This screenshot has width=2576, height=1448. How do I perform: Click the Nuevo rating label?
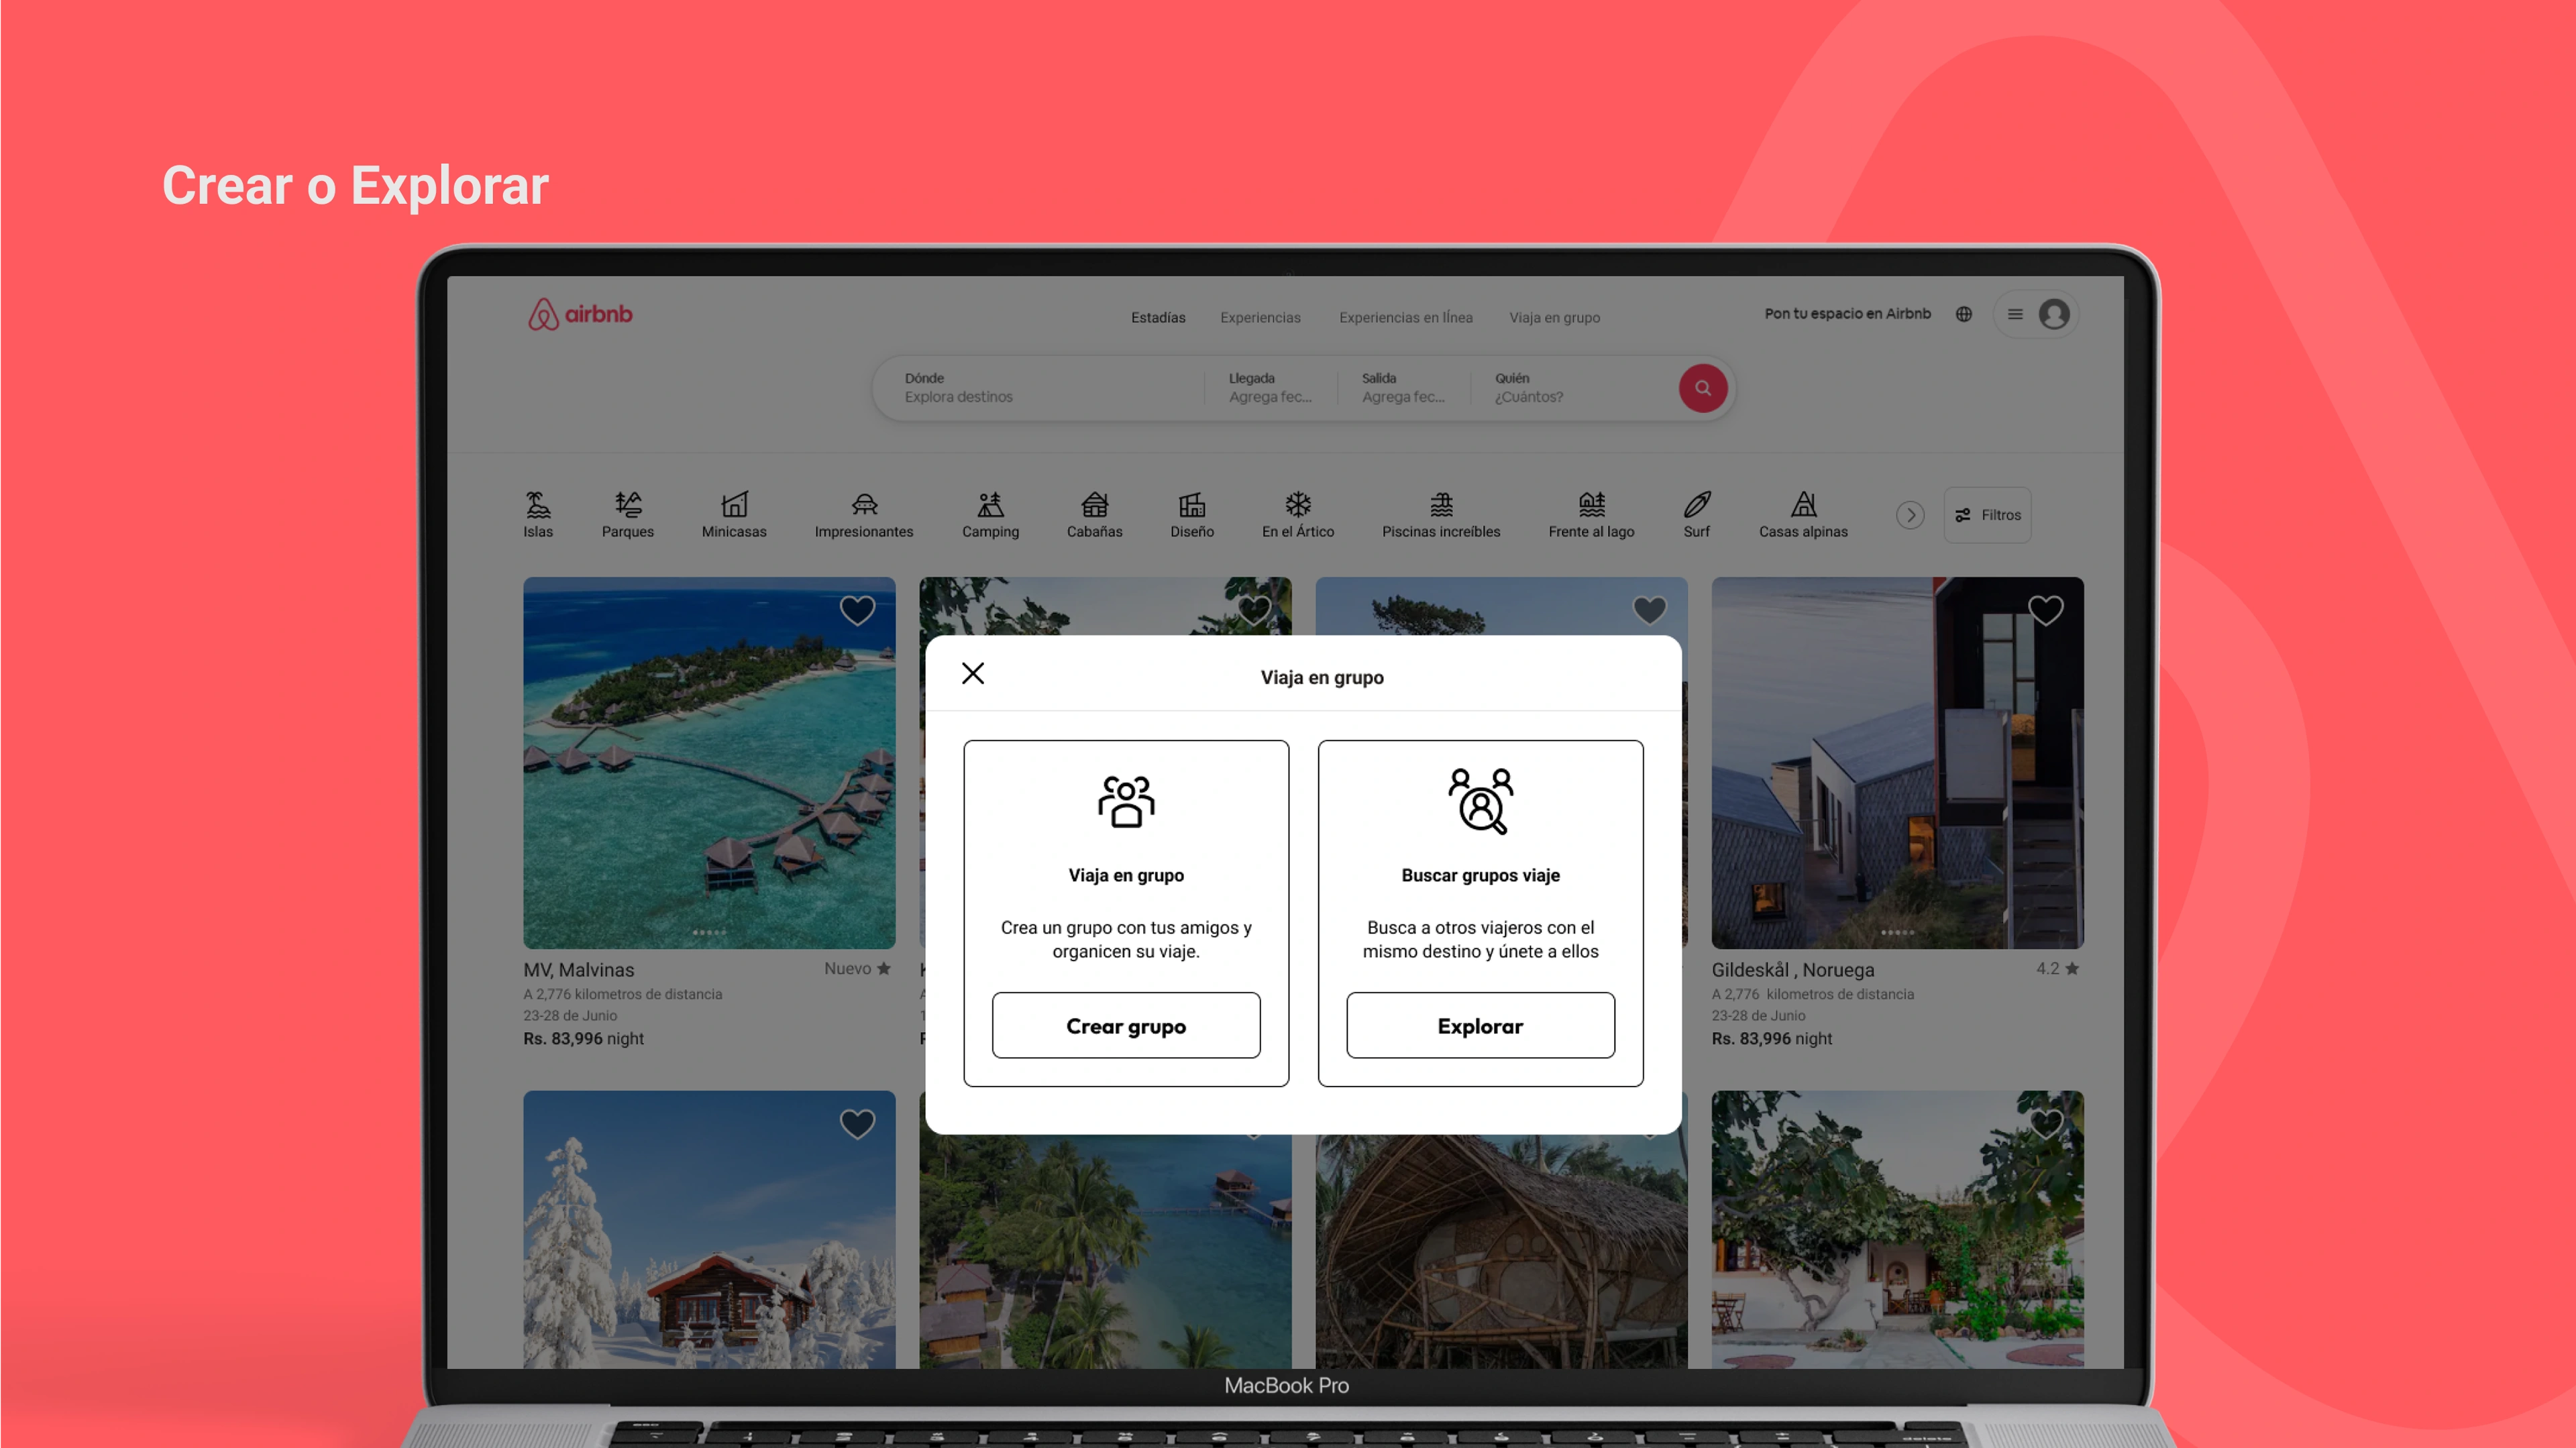point(857,969)
